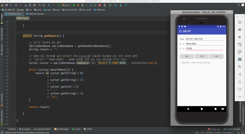Image resolution: width=245 pixels, height=134 pixels.
Task: Take an emulator screenshot with camera icon
Action: click(240, 59)
